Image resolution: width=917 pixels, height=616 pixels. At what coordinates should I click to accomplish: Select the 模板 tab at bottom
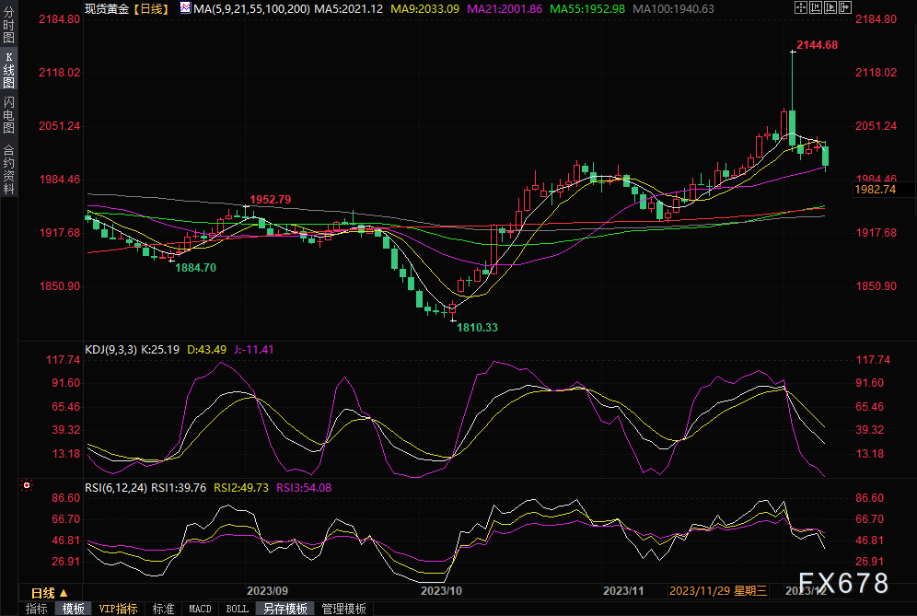[x=73, y=609]
